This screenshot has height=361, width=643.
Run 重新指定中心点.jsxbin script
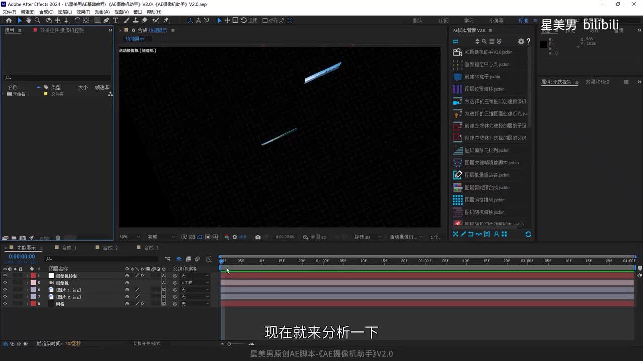pos(487,64)
